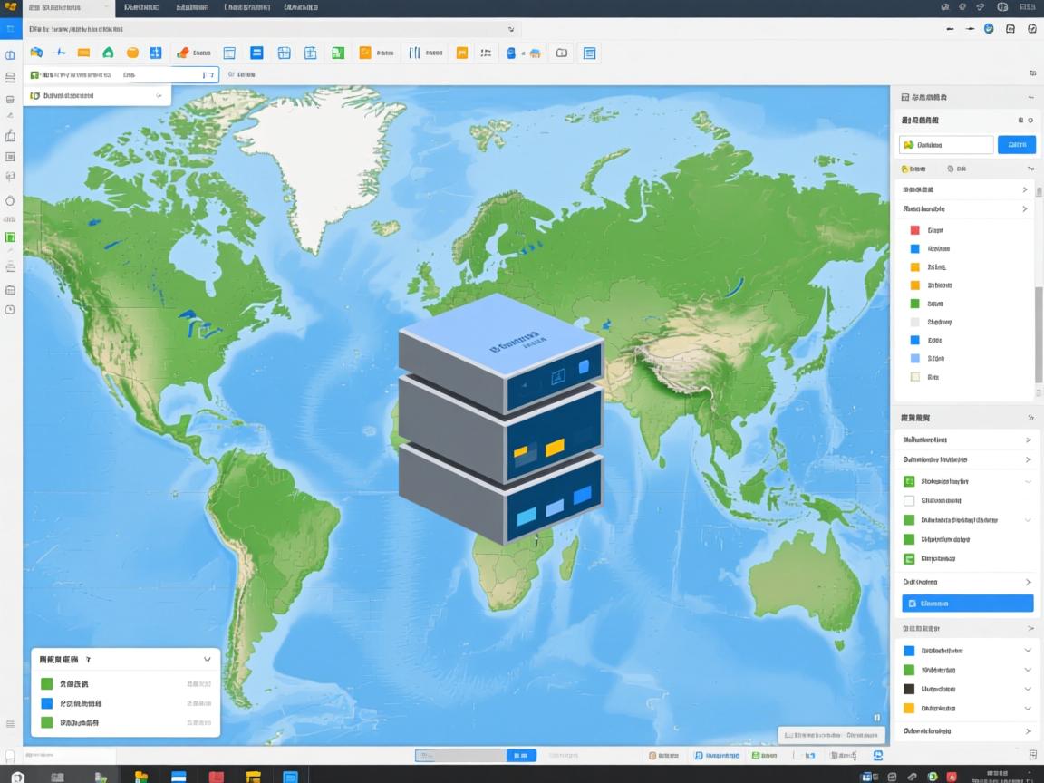The width and height of the screenshot is (1044, 783).
Task: Select the blue attribute table icon in the toolbar
Action: pos(256,53)
